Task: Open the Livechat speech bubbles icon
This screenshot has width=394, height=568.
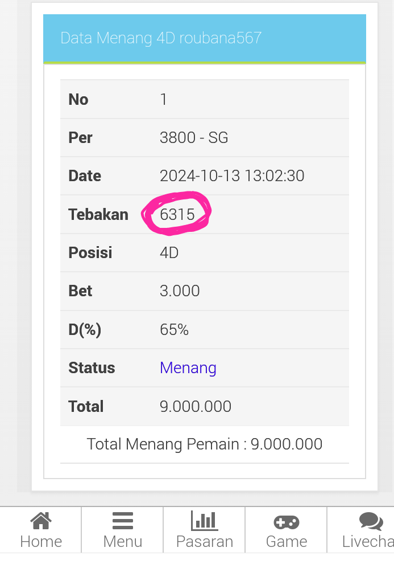Action: point(370,521)
